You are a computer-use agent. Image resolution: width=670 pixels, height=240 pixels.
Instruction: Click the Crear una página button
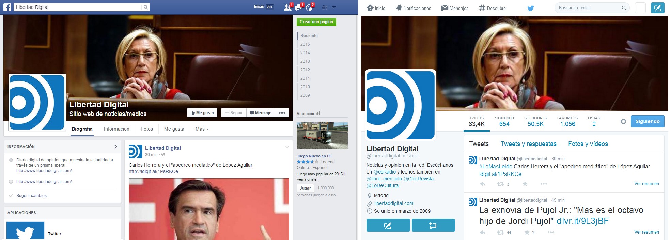point(316,22)
